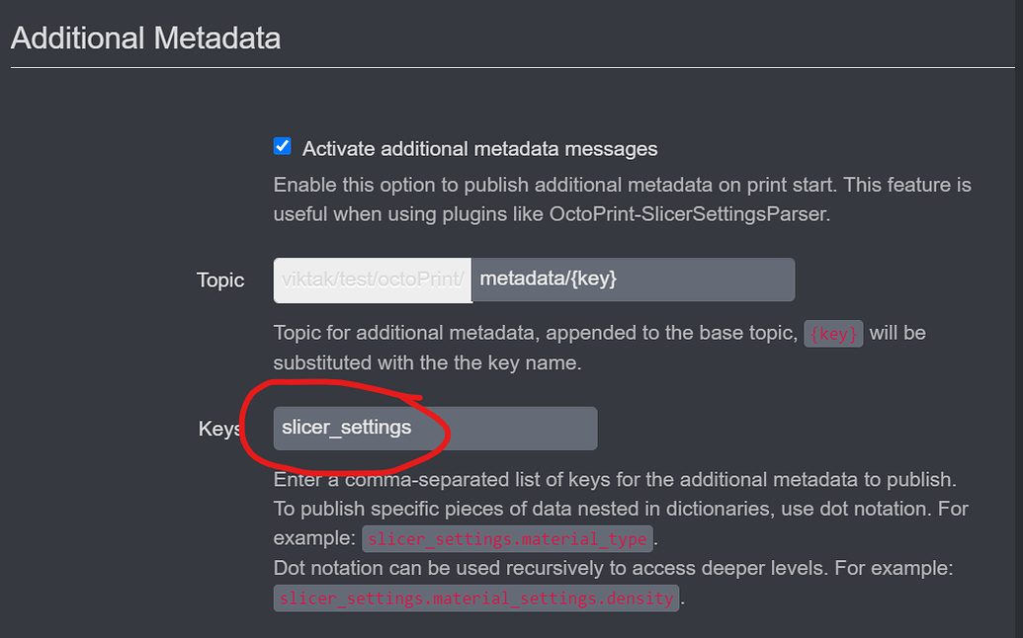Click the 'Topic' field label
The width and height of the screenshot is (1023, 638).
219,280
